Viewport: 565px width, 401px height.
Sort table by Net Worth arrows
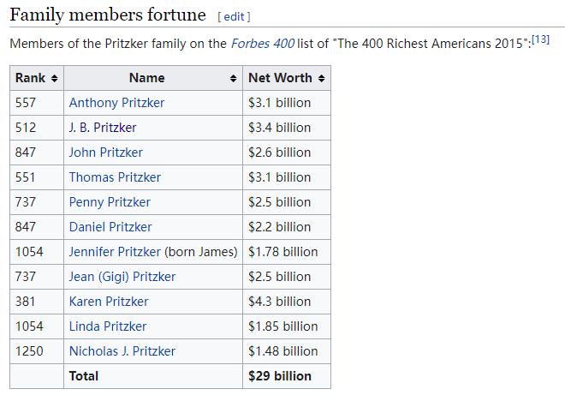point(321,78)
